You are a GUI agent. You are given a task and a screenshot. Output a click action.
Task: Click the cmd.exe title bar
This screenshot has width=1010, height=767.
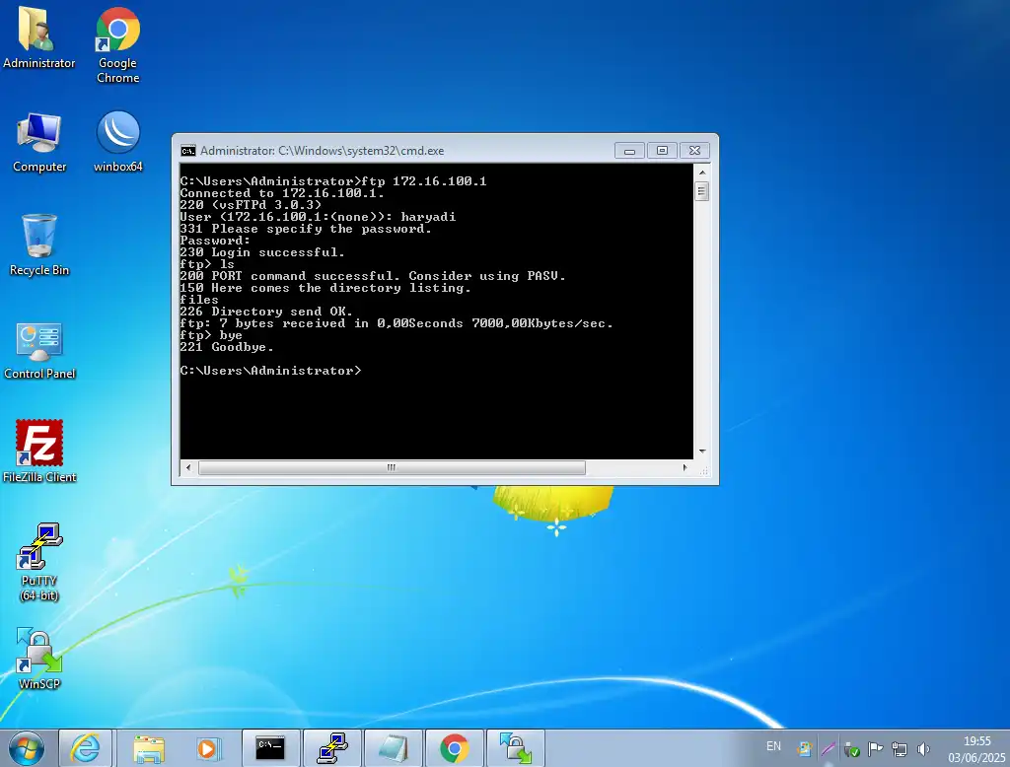pyautogui.click(x=395, y=151)
